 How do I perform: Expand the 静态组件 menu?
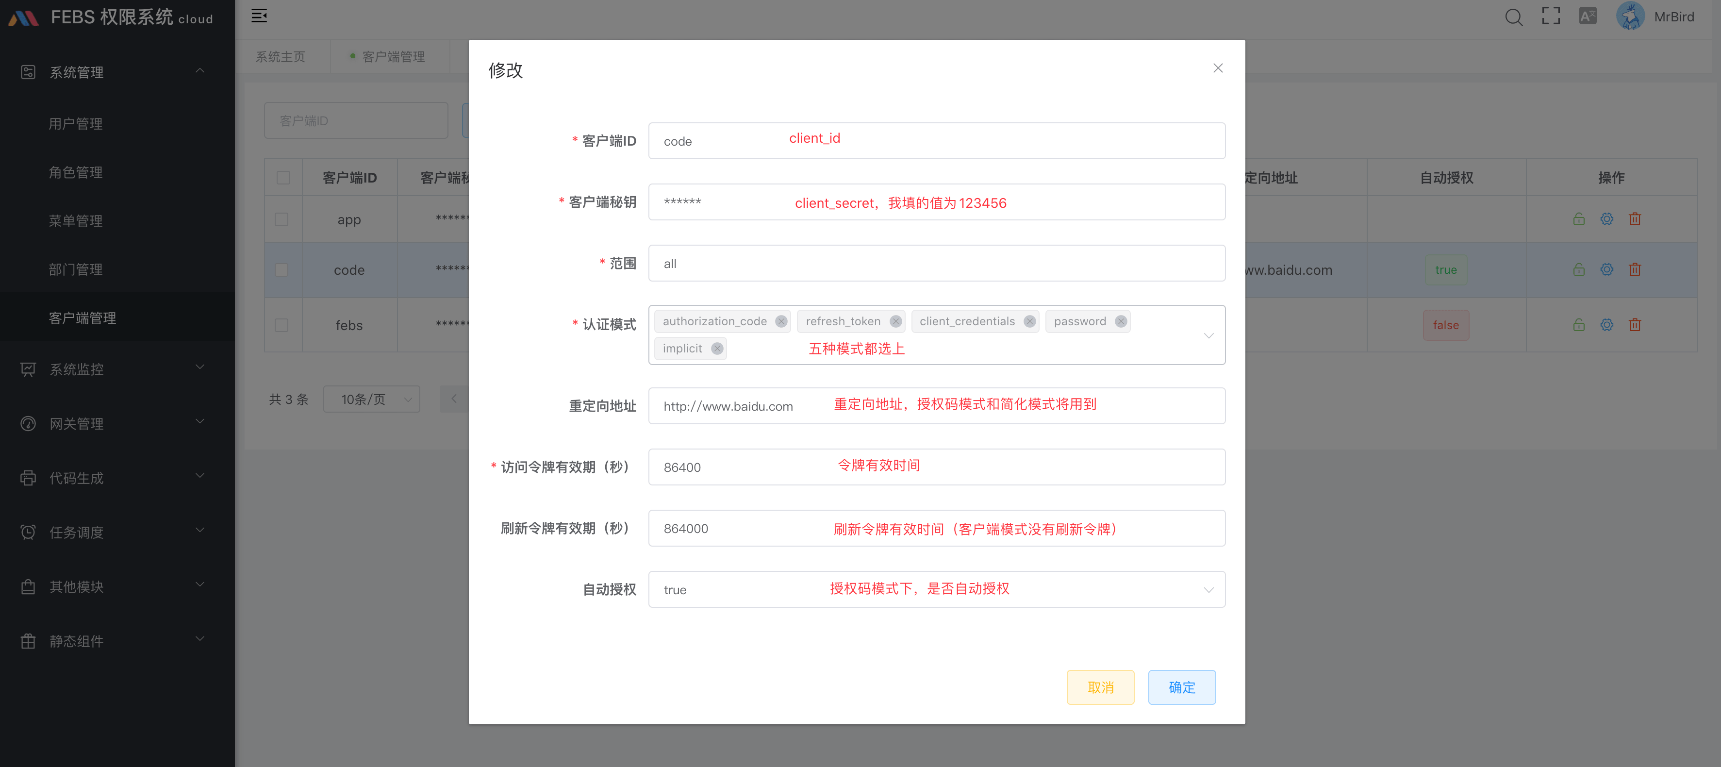199,639
